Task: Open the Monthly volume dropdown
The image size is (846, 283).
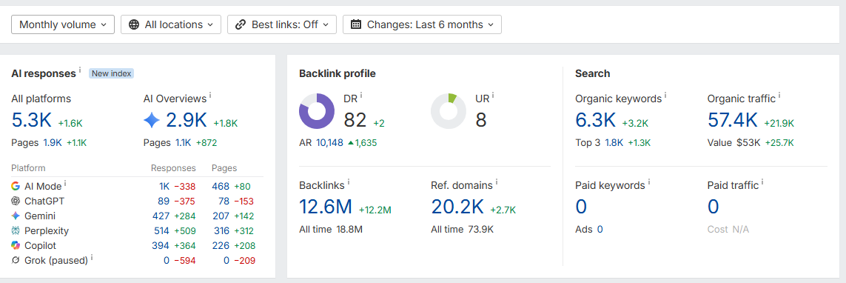Action: (x=63, y=24)
